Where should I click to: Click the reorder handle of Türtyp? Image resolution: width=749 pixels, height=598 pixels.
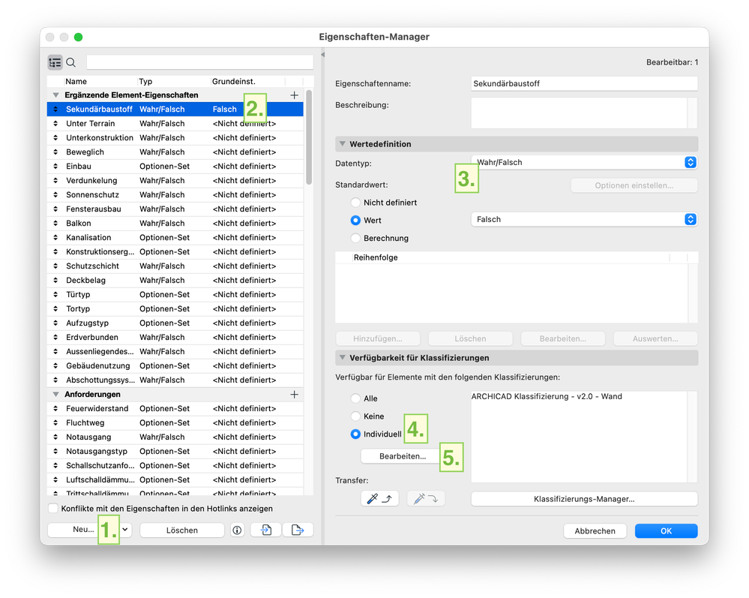pos(55,294)
